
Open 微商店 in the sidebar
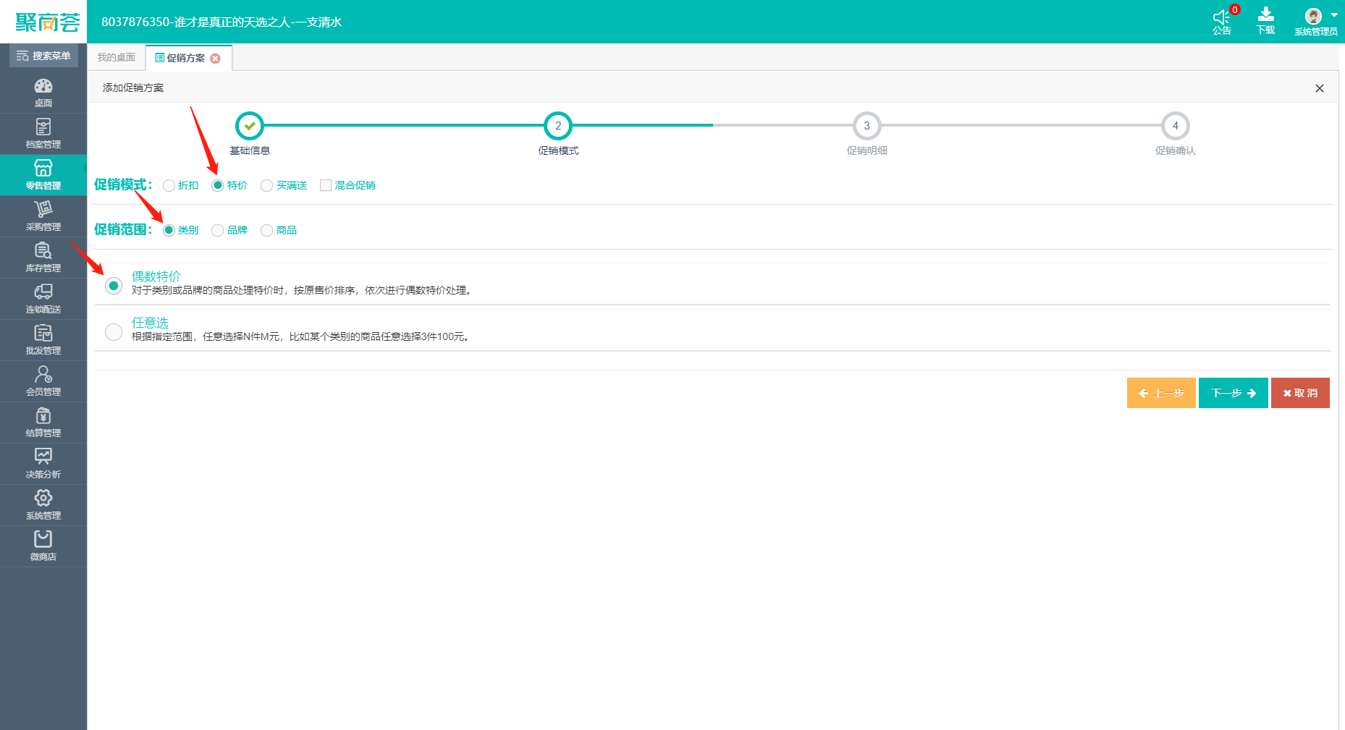(43, 546)
